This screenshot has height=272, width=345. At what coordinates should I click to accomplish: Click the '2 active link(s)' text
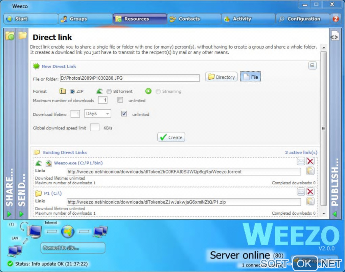coord(301,152)
